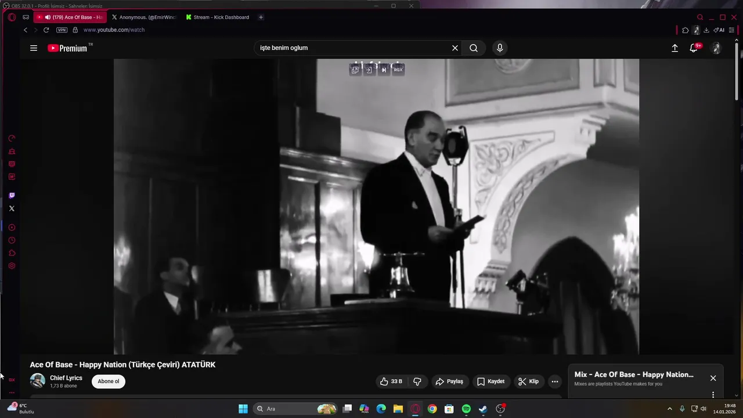Reload the YouTube page
The image size is (743, 418).
click(46, 30)
